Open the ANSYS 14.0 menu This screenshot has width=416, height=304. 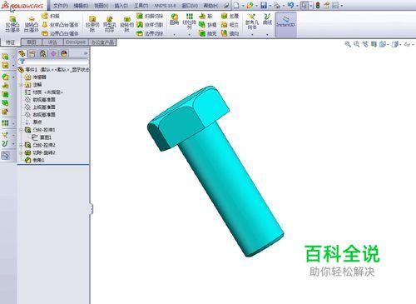[x=165, y=6]
